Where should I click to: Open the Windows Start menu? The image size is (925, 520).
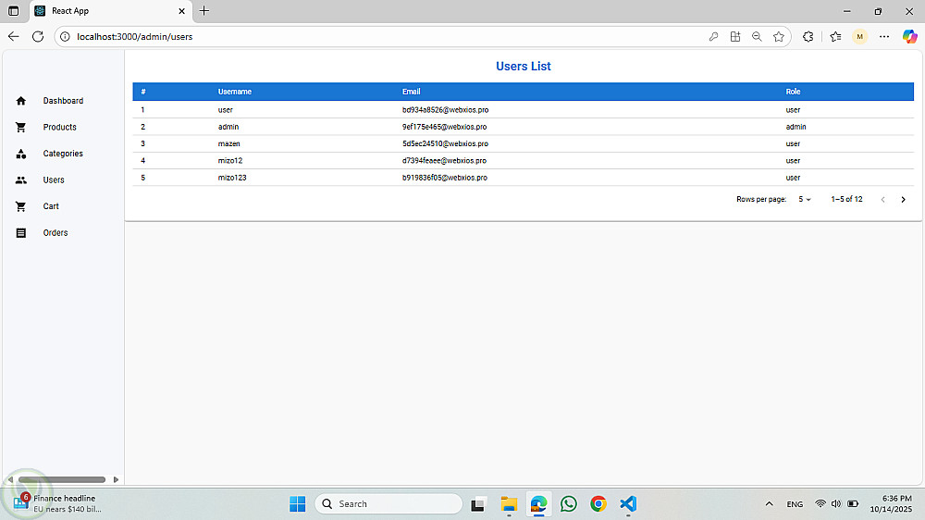click(297, 504)
